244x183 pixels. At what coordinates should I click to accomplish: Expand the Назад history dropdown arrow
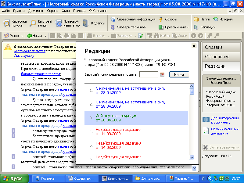tap(45, 36)
